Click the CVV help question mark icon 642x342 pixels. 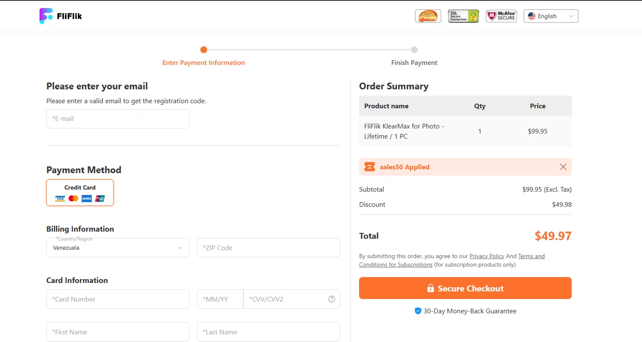[x=332, y=299]
